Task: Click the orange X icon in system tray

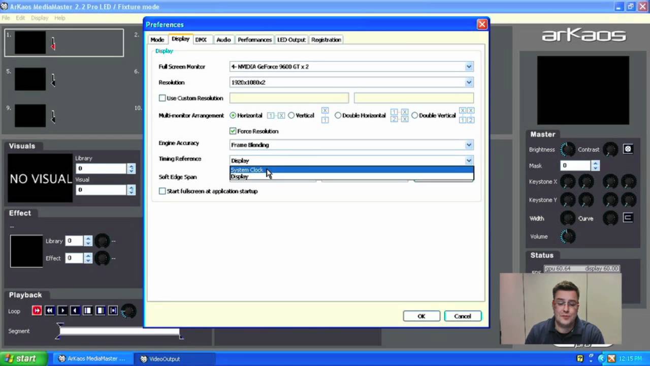Action: point(611,358)
